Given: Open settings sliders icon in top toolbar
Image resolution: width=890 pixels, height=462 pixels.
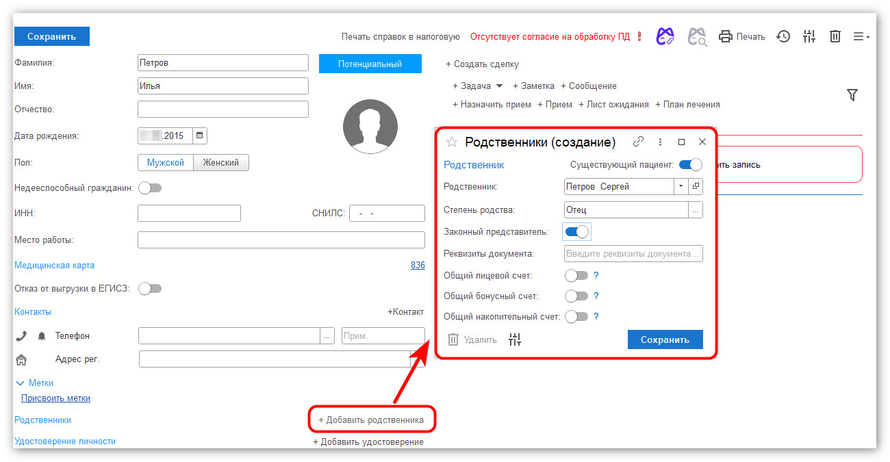Looking at the screenshot, I should point(809,36).
